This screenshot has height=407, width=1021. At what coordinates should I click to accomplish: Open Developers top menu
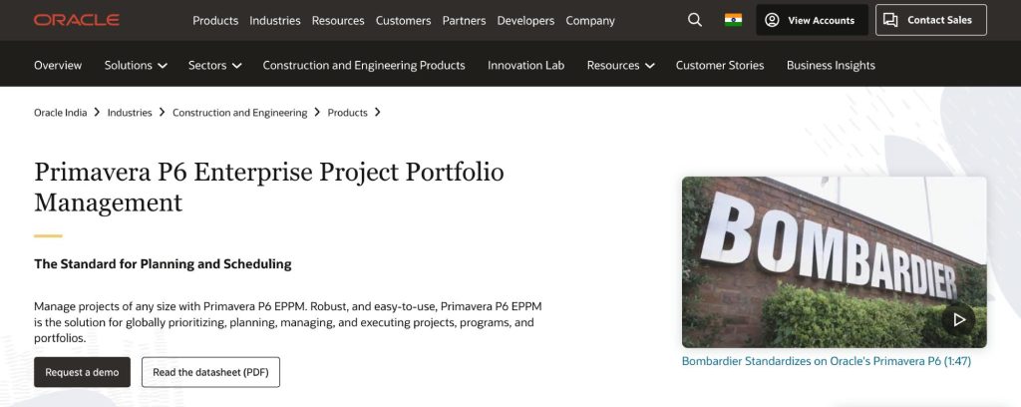[x=525, y=20]
